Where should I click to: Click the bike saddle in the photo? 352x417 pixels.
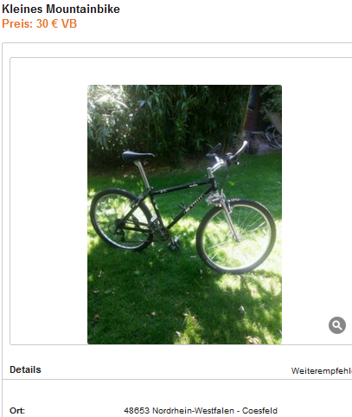[x=138, y=156]
